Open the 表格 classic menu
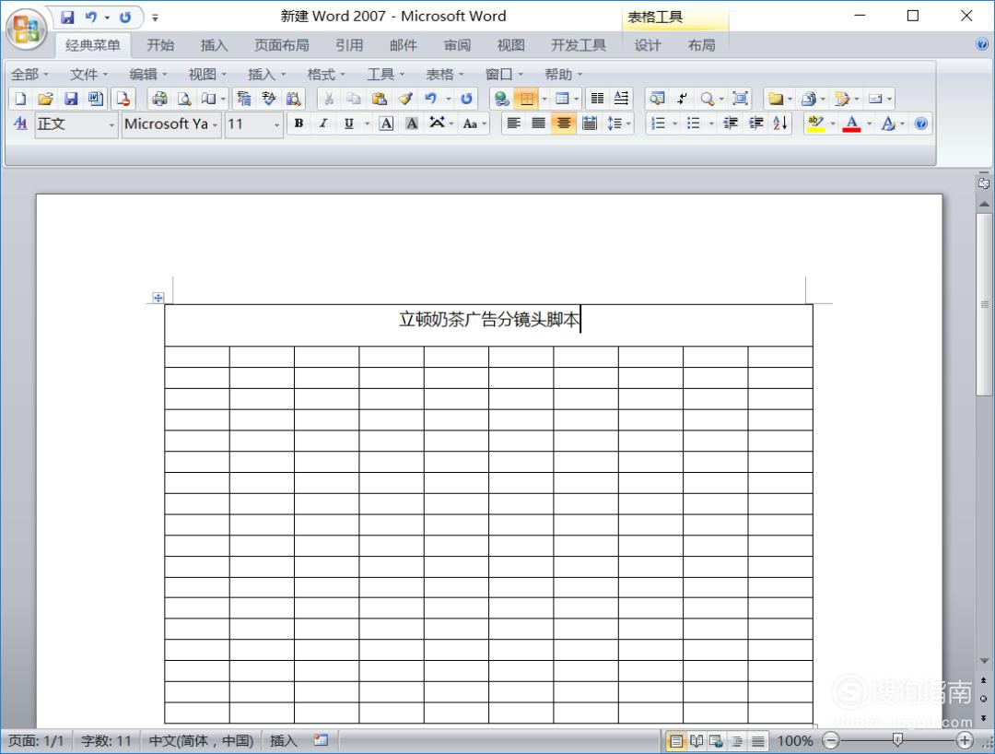Viewport: 995px width, 754px height. coord(444,75)
